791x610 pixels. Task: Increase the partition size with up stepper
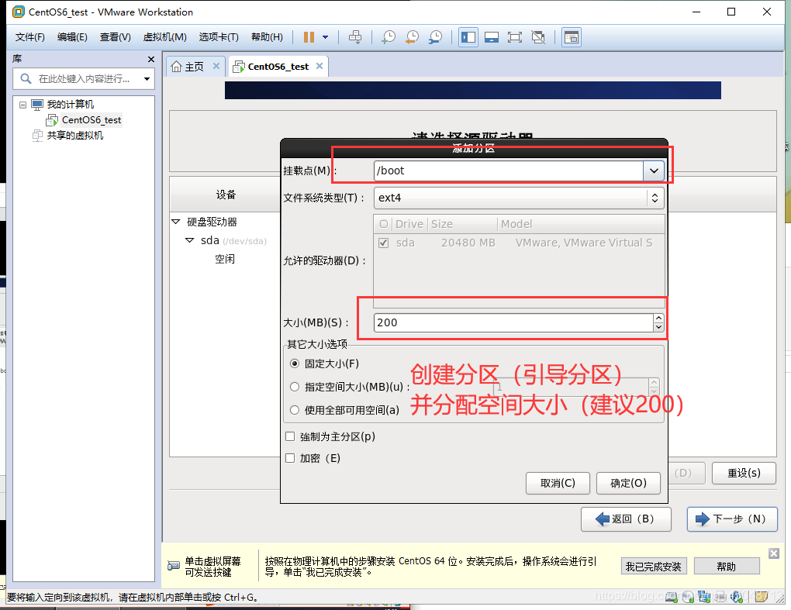coord(658,318)
